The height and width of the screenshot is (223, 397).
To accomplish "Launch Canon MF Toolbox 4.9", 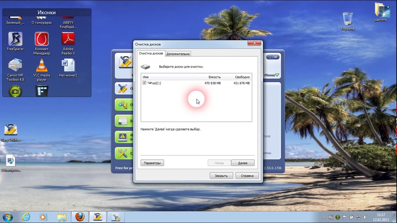I will click(15, 70).
